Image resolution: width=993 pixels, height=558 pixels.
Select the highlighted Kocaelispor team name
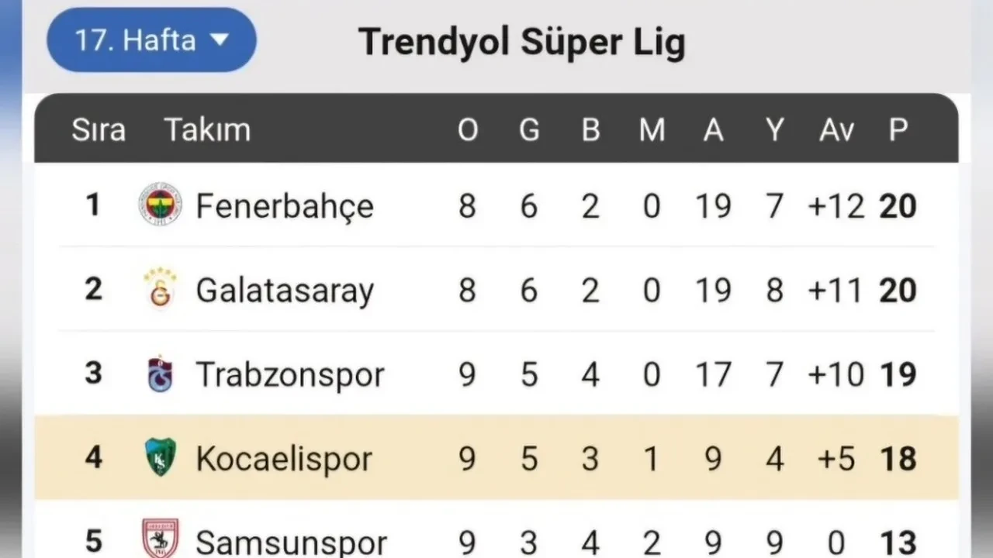tap(283, 458)
